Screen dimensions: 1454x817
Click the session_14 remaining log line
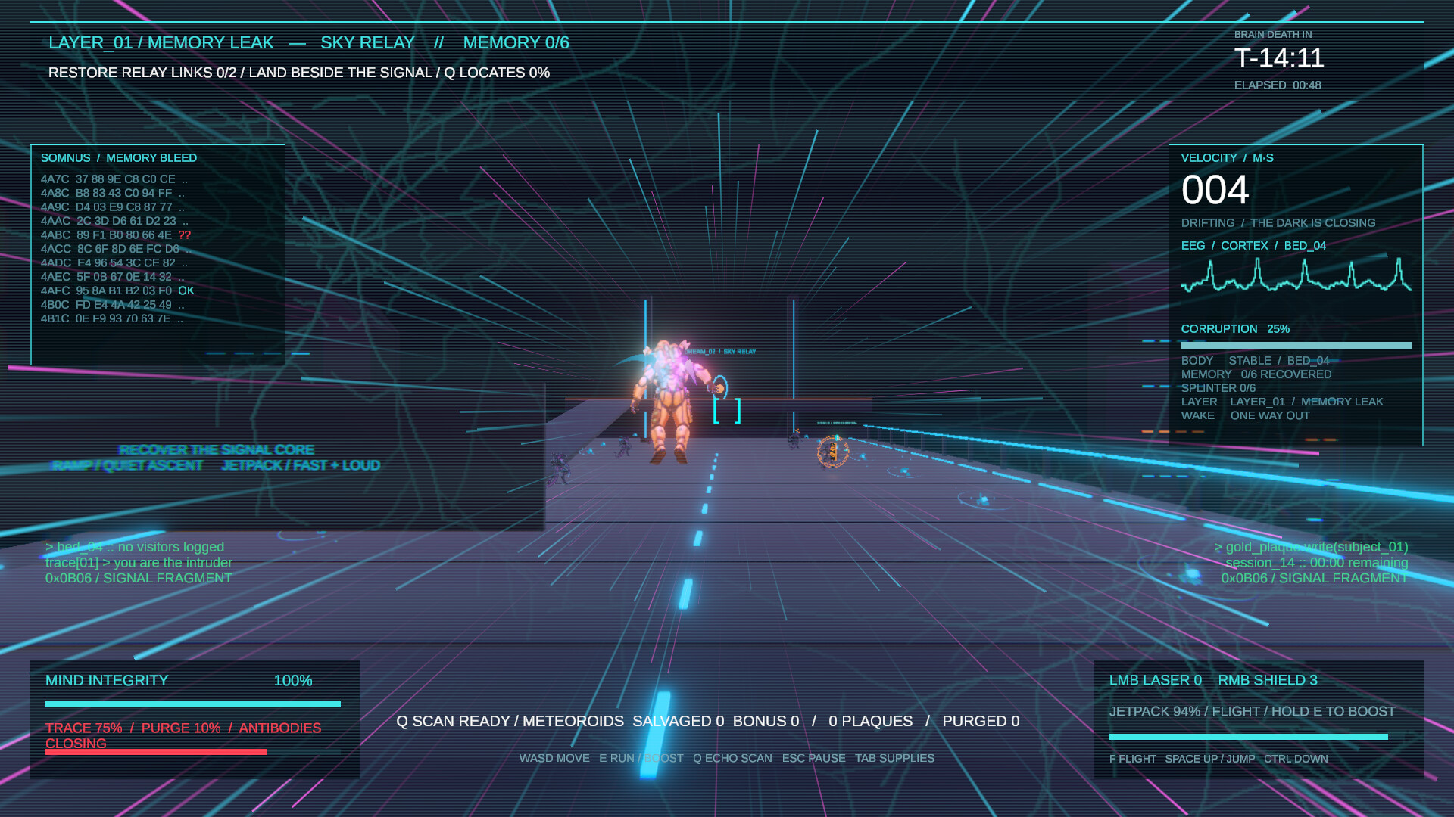pos(1317,563)
